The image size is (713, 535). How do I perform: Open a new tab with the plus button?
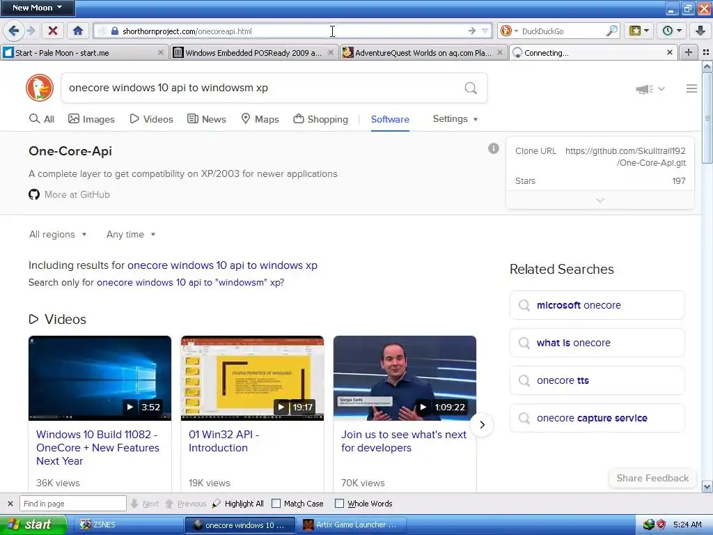coord(689,53)
